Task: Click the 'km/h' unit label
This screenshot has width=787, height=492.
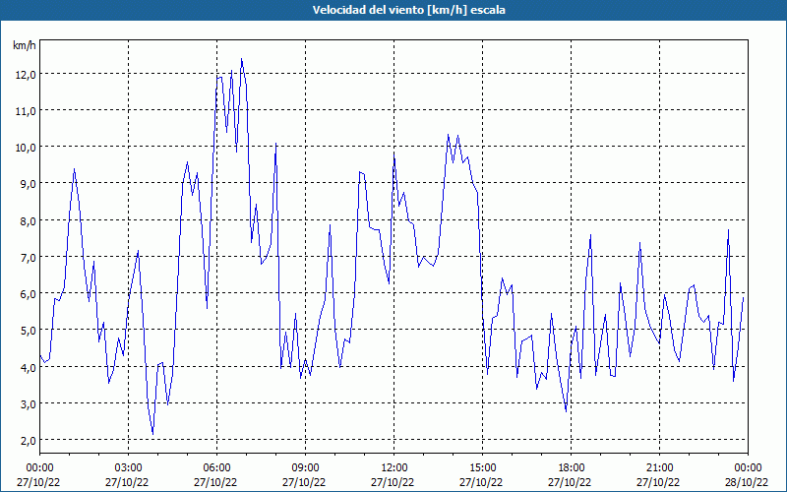Action: (x=24, y=45)
